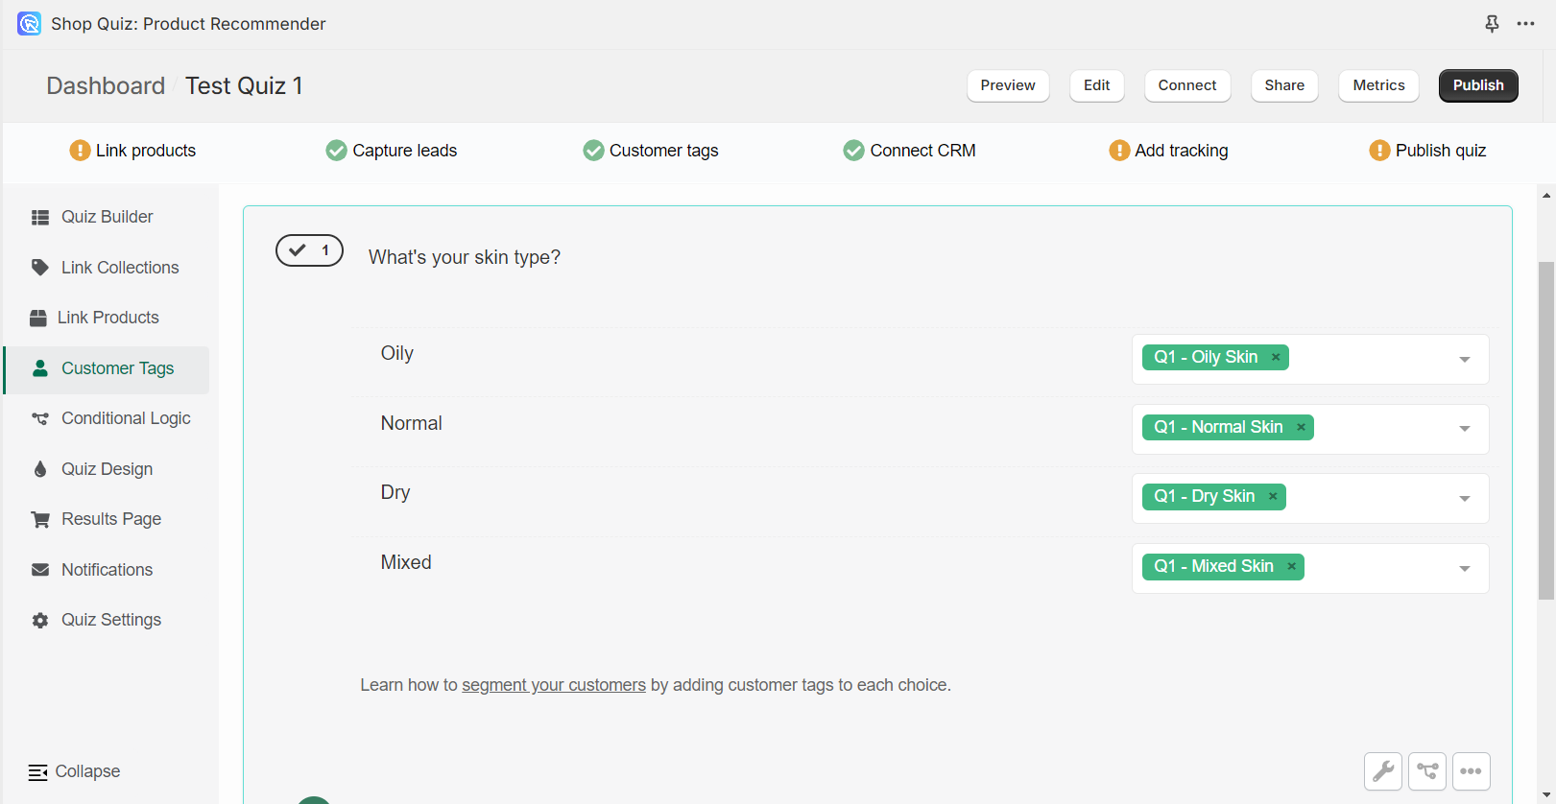Viewport: 1556px width, 804px height.
Task: Open the question's conditional logic branch button
Action: coord(1427,771)
